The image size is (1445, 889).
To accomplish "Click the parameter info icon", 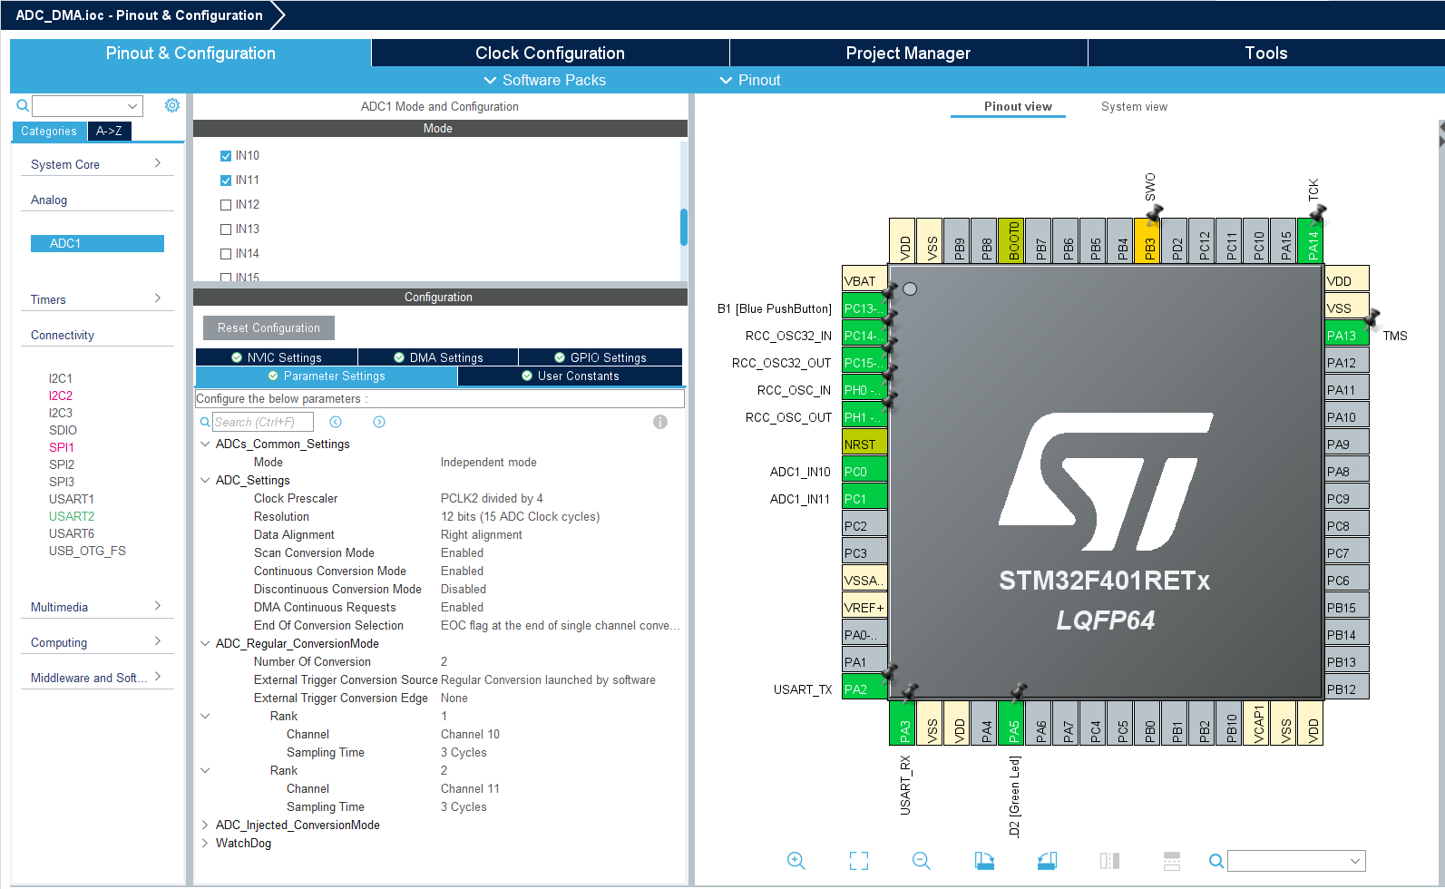I will coord(660,422).
